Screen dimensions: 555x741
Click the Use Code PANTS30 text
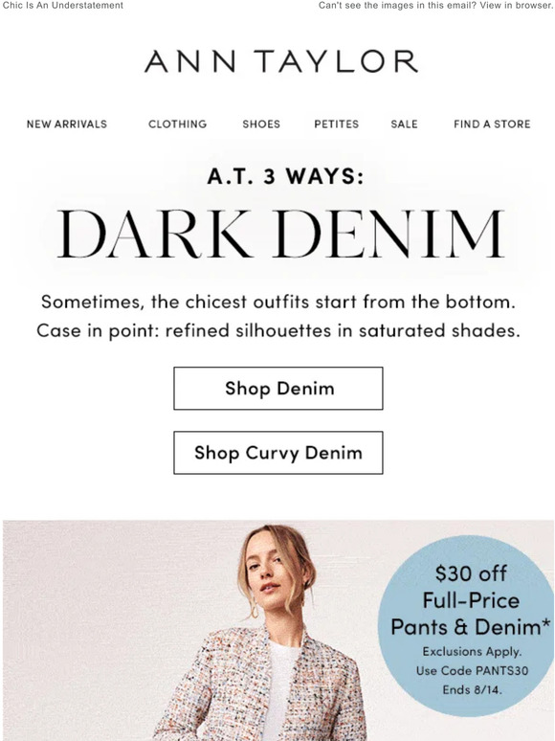[472, 670]
